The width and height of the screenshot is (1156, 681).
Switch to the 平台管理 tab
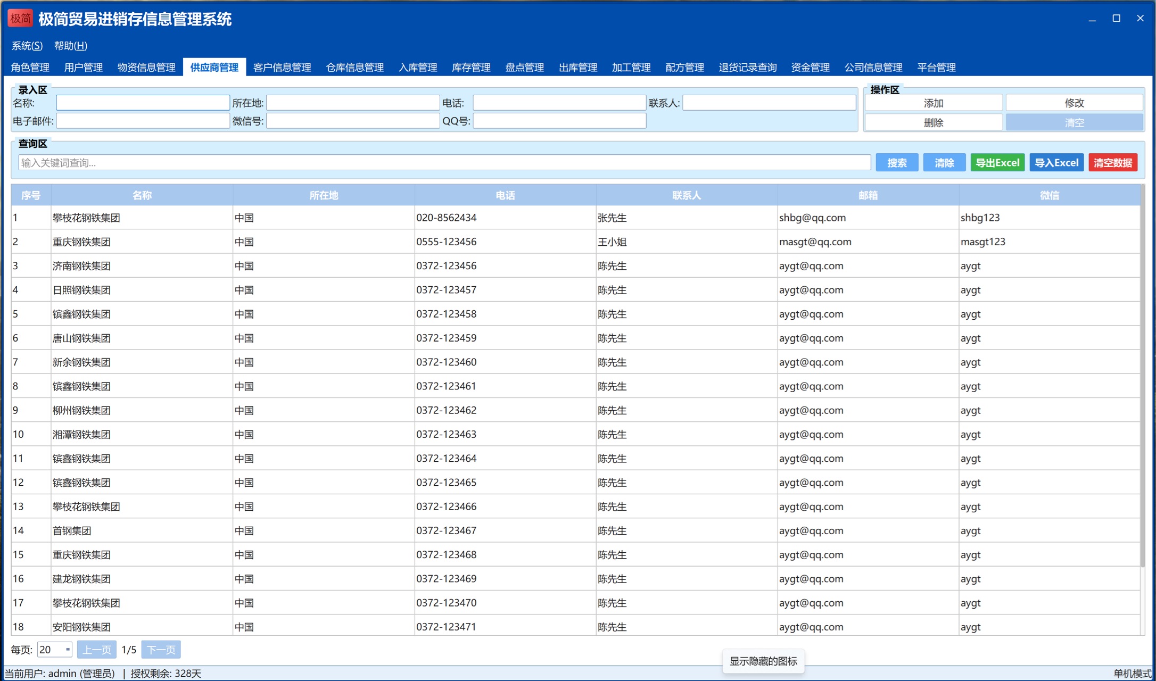pyautogui.click(x=937, y=68)
